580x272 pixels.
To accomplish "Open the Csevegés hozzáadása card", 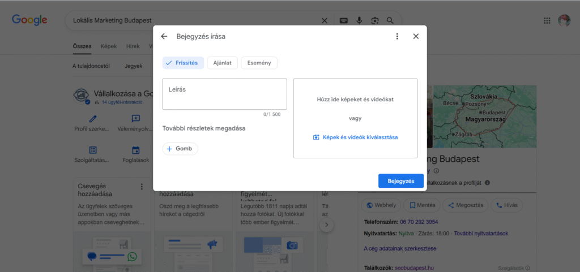I will 112,225.
